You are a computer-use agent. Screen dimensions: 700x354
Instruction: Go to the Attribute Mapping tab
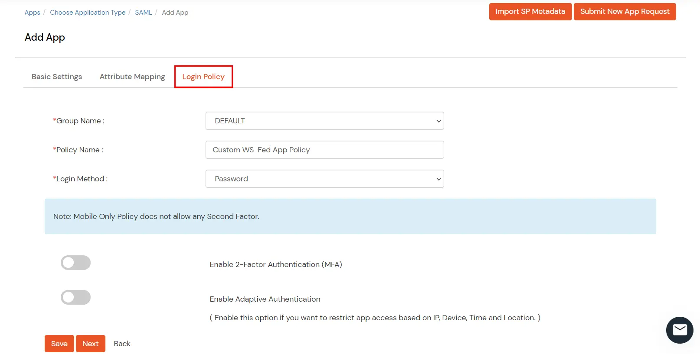point(132,77)
